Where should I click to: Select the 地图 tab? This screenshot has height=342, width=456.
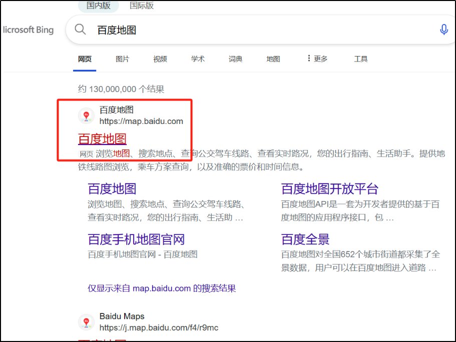click(x=273, y=59)
